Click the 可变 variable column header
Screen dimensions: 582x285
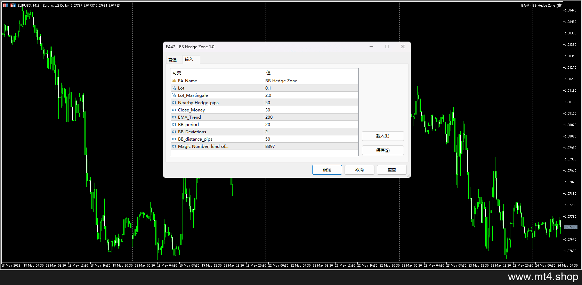(x=217, y=73)
